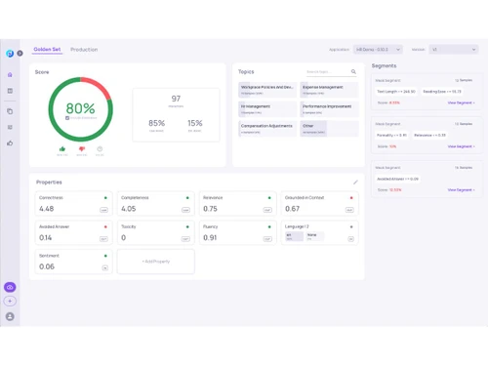Open the Fluency property card
The height and width of the screenshot is (366, 488).
[238, 232]
